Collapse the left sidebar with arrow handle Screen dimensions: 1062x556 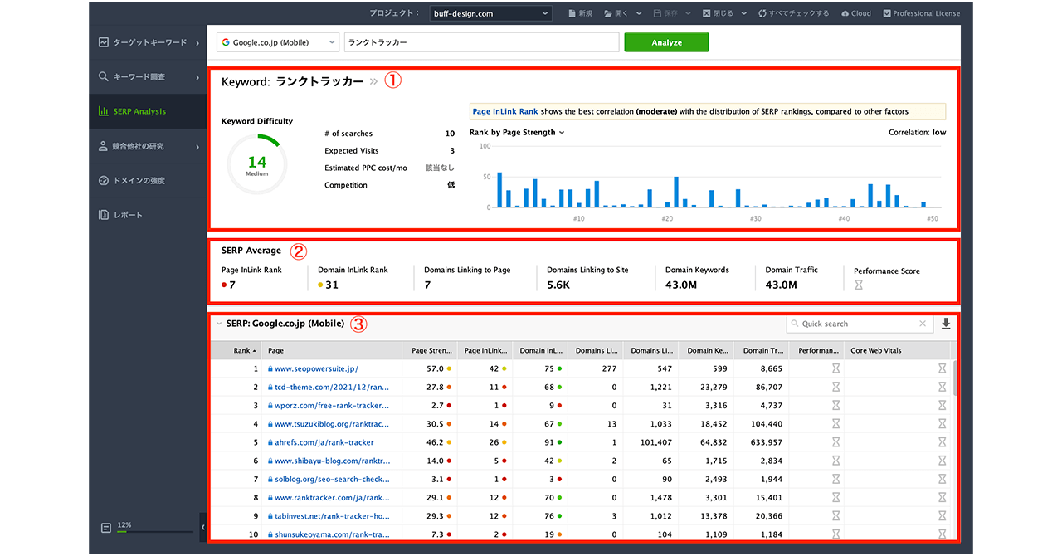pos(203,526)
